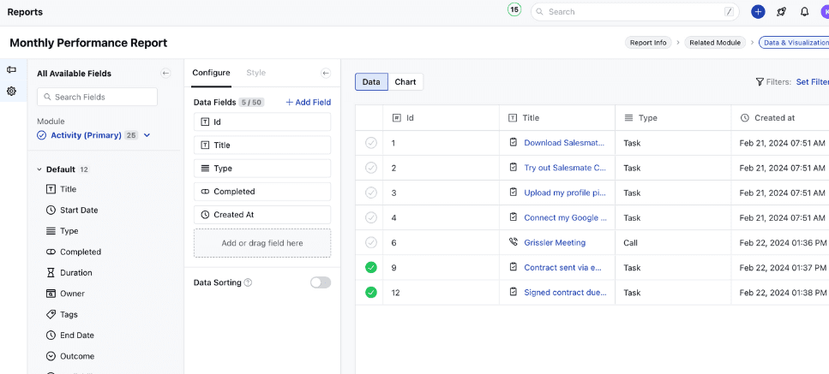Toggle green completed check for row 12
This screenshot has height=374, width=829.
coord(371,292)
